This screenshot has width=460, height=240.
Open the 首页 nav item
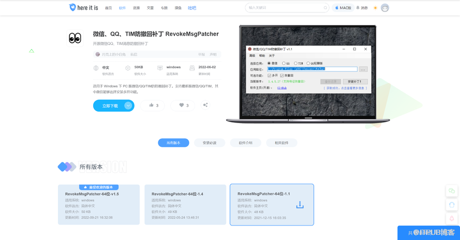click(x=109, y=8)
